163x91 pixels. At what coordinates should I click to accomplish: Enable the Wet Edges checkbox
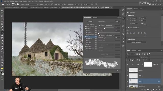[85, 43]
